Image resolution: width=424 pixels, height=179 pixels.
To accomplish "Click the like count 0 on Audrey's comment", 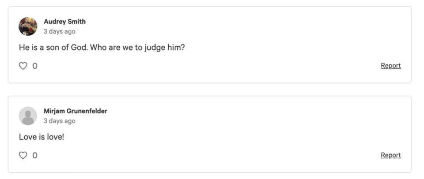I will pyautogui.click(x=35, y=66).
